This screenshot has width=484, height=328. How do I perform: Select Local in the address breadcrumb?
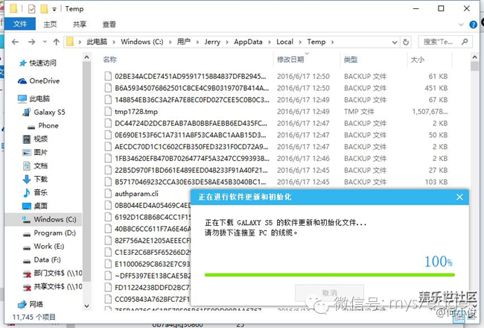284,42
